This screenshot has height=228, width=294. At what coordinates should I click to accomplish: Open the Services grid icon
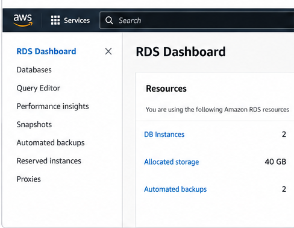click(x=55, y=21)
